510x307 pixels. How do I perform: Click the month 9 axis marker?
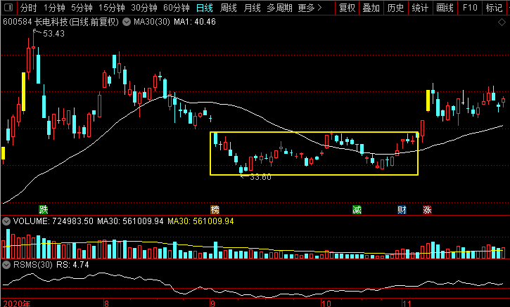click(212, 303)
